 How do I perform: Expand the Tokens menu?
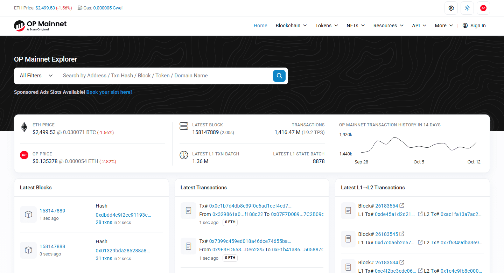tap(327, 26)
